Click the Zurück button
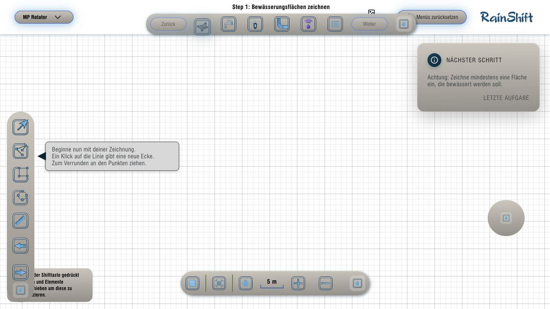550x309 pixels. click(168, 24)
